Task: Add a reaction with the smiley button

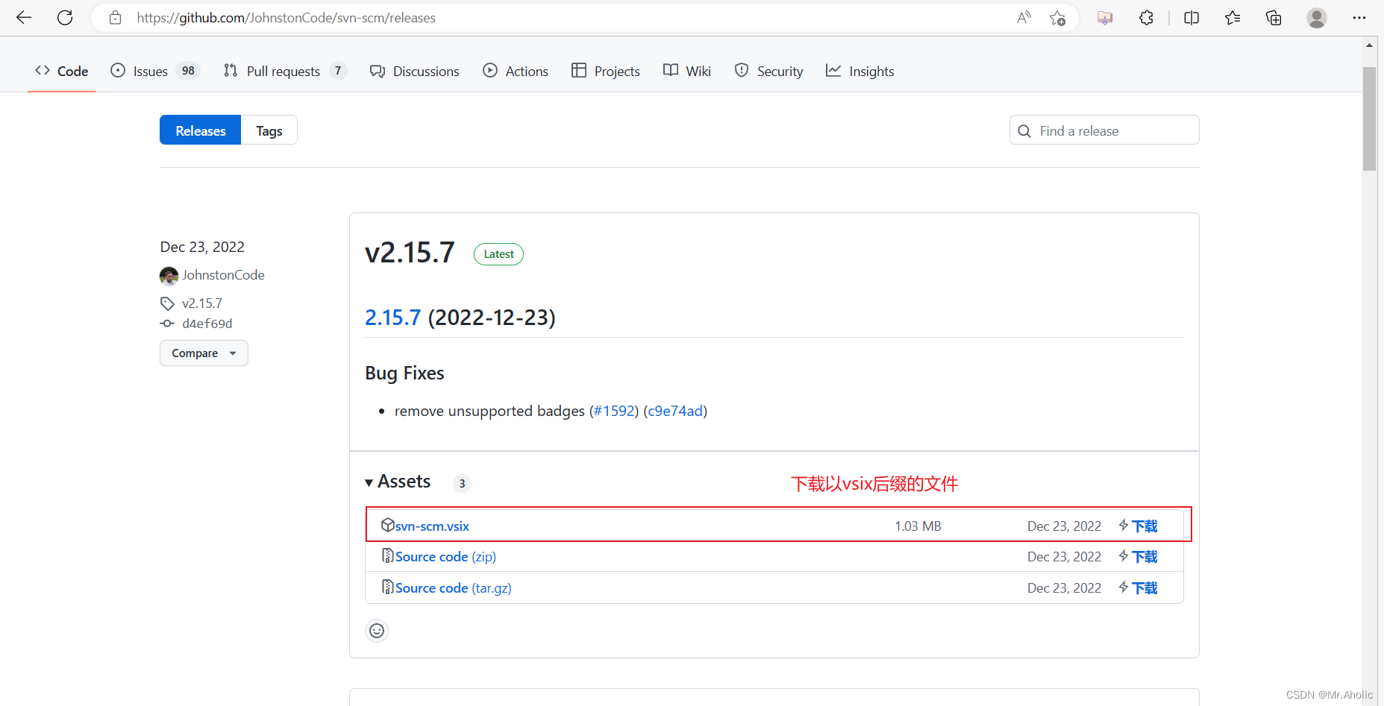Action: pyautogui.click(x=377, y=631)
